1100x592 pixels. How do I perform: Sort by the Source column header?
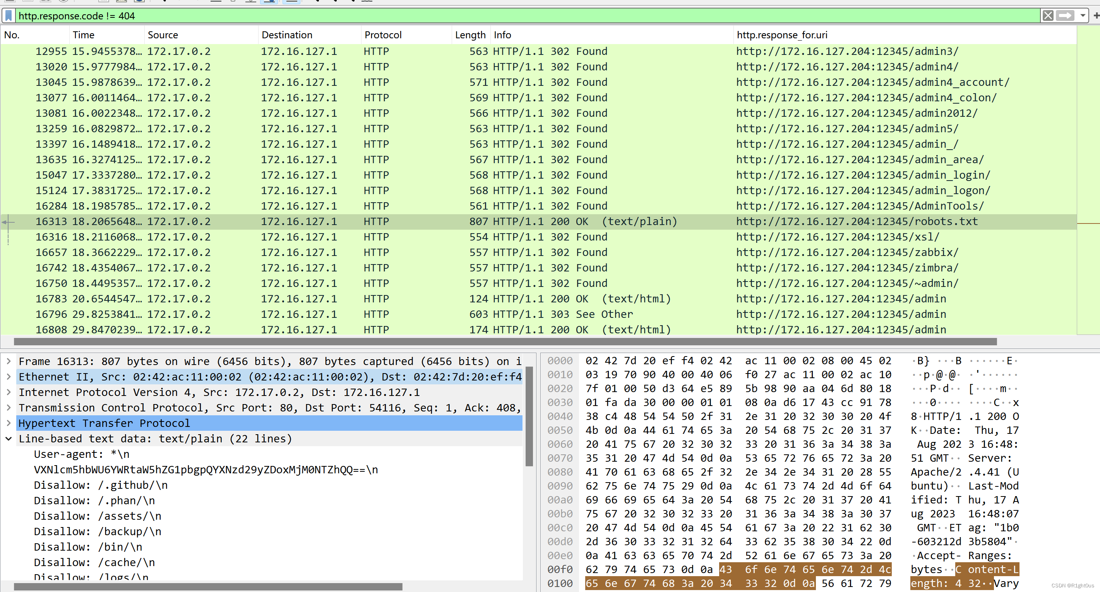point(201,35)
